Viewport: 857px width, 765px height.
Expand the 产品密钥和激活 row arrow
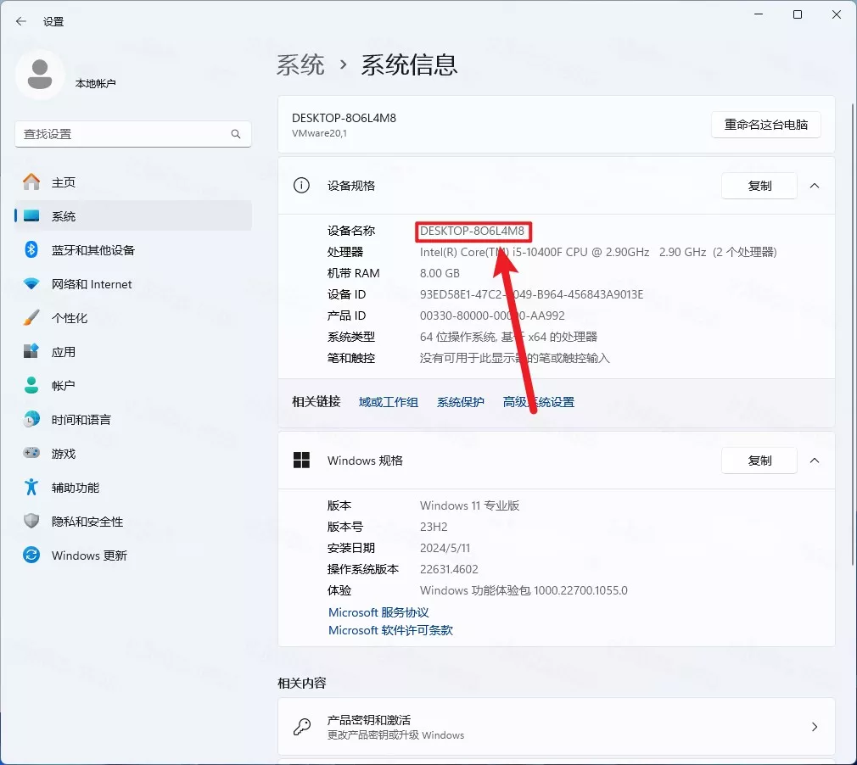(x=814, y=727)
